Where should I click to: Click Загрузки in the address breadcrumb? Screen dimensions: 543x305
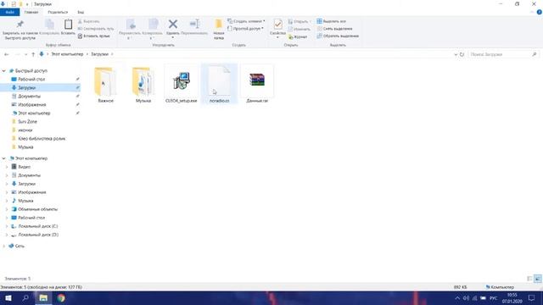(100, 54)
